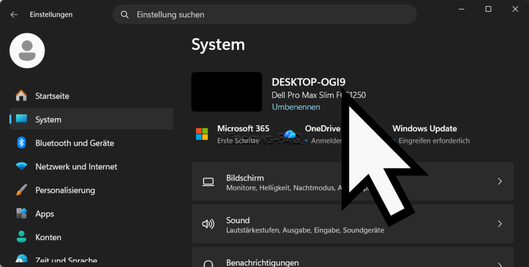
Task: Click the System monitor icon
Action: coord(21,119)
